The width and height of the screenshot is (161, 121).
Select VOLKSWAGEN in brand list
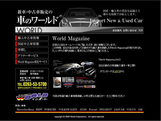click(68, 109)
